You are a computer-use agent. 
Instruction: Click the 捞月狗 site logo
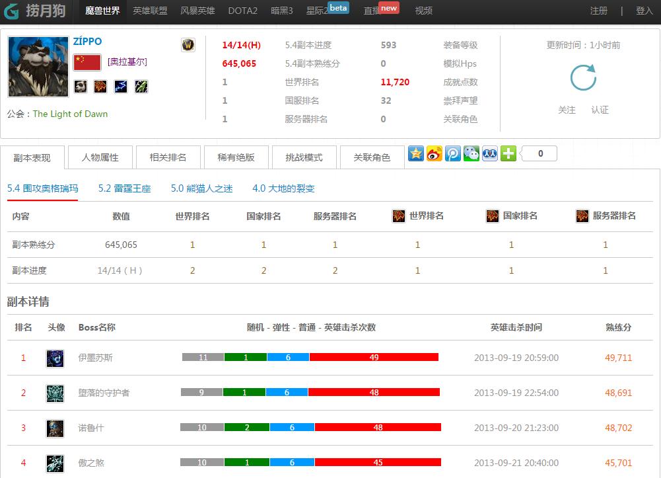(x=34, y=11)
